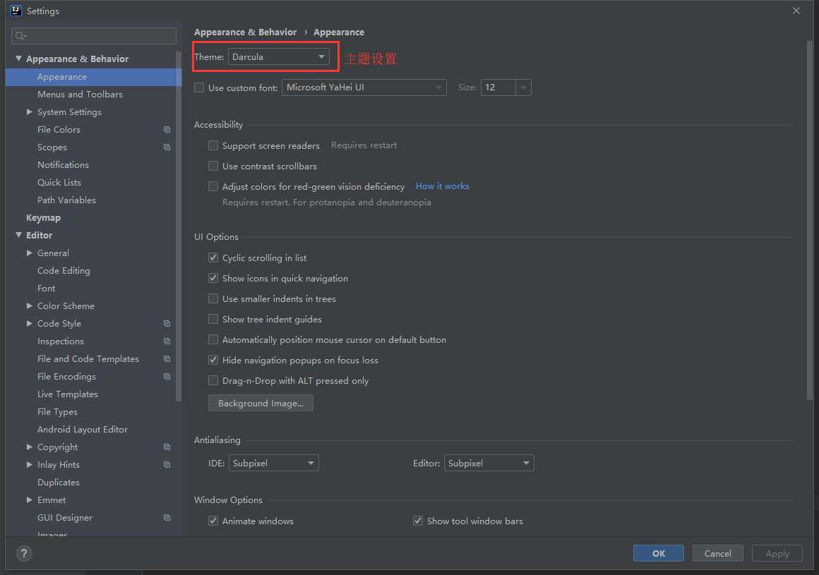Click the project-level icon next to Inspections

click(167, 341)
